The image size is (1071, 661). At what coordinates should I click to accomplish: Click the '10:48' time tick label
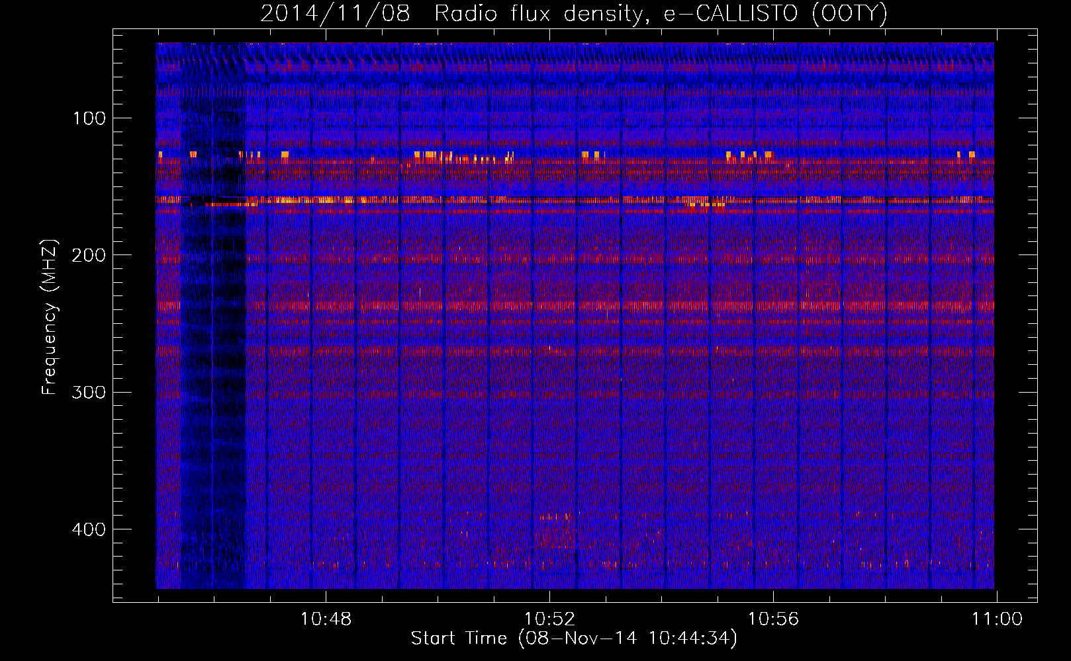pyautogui.click(x=326, y=619)
